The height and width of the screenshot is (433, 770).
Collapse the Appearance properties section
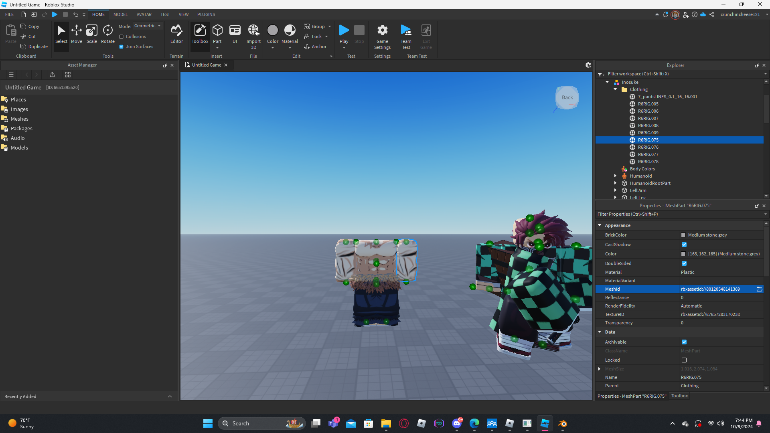tap(600, 225)
